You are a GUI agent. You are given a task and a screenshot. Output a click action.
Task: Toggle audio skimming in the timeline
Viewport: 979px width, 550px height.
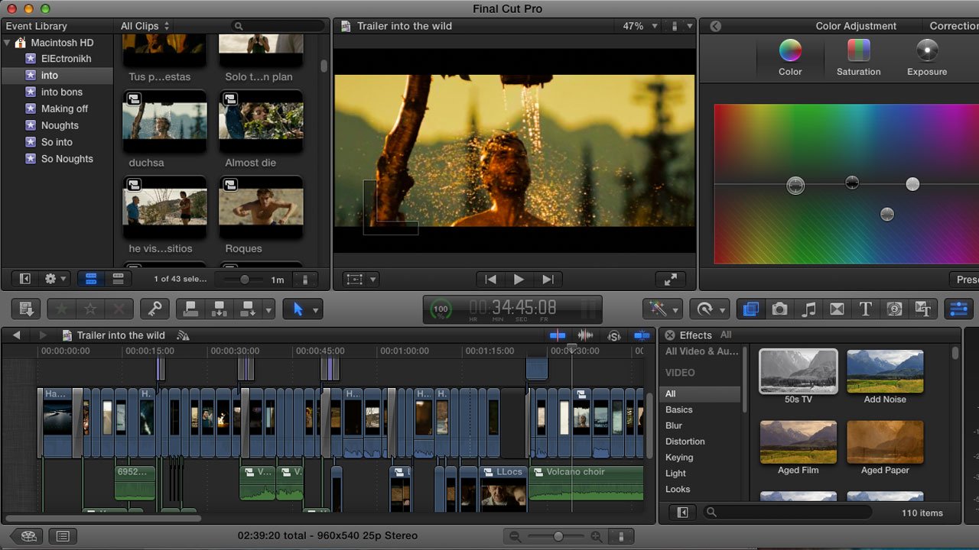(x=587, y=335)
